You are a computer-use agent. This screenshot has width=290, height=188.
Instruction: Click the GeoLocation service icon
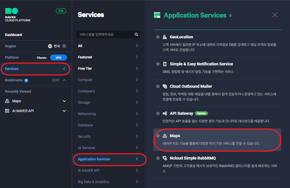(165, 37)
